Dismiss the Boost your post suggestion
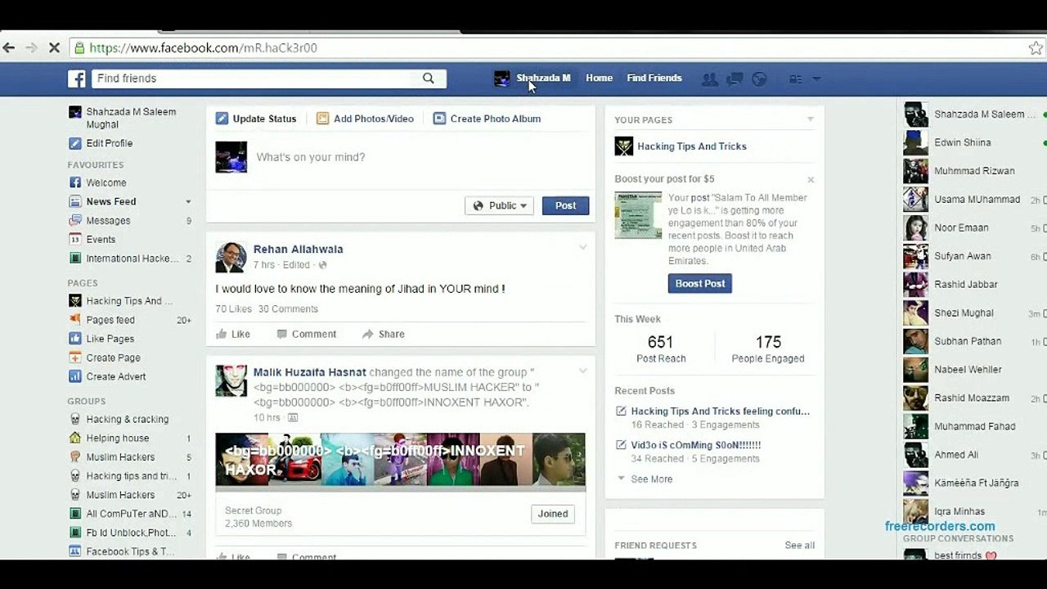Image resolution: width=1047 pixels, height=589 pixels. pyautogui.click(x=811, y=180)
